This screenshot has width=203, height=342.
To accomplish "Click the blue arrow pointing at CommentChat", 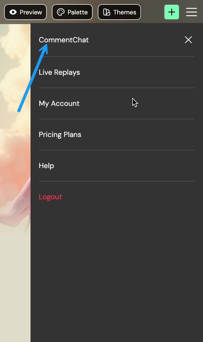I will pos(33,78).
